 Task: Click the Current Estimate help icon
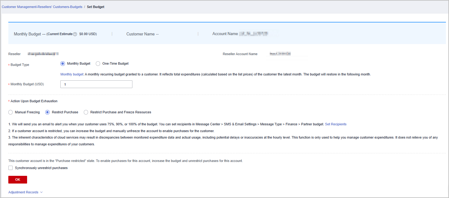[75, 34]
